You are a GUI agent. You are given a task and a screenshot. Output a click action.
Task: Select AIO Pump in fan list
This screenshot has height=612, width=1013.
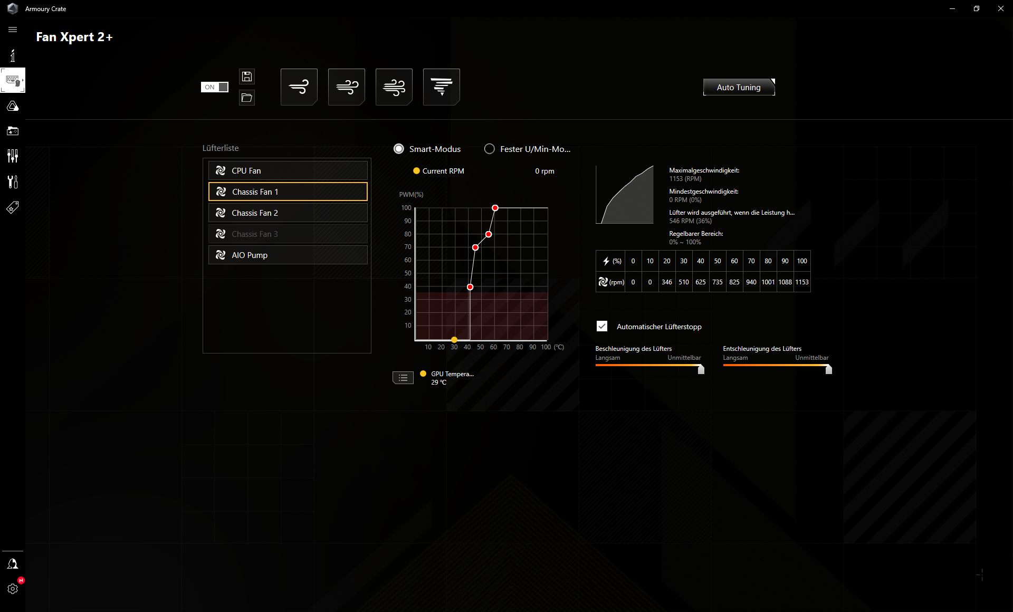[x=288, y=255]
